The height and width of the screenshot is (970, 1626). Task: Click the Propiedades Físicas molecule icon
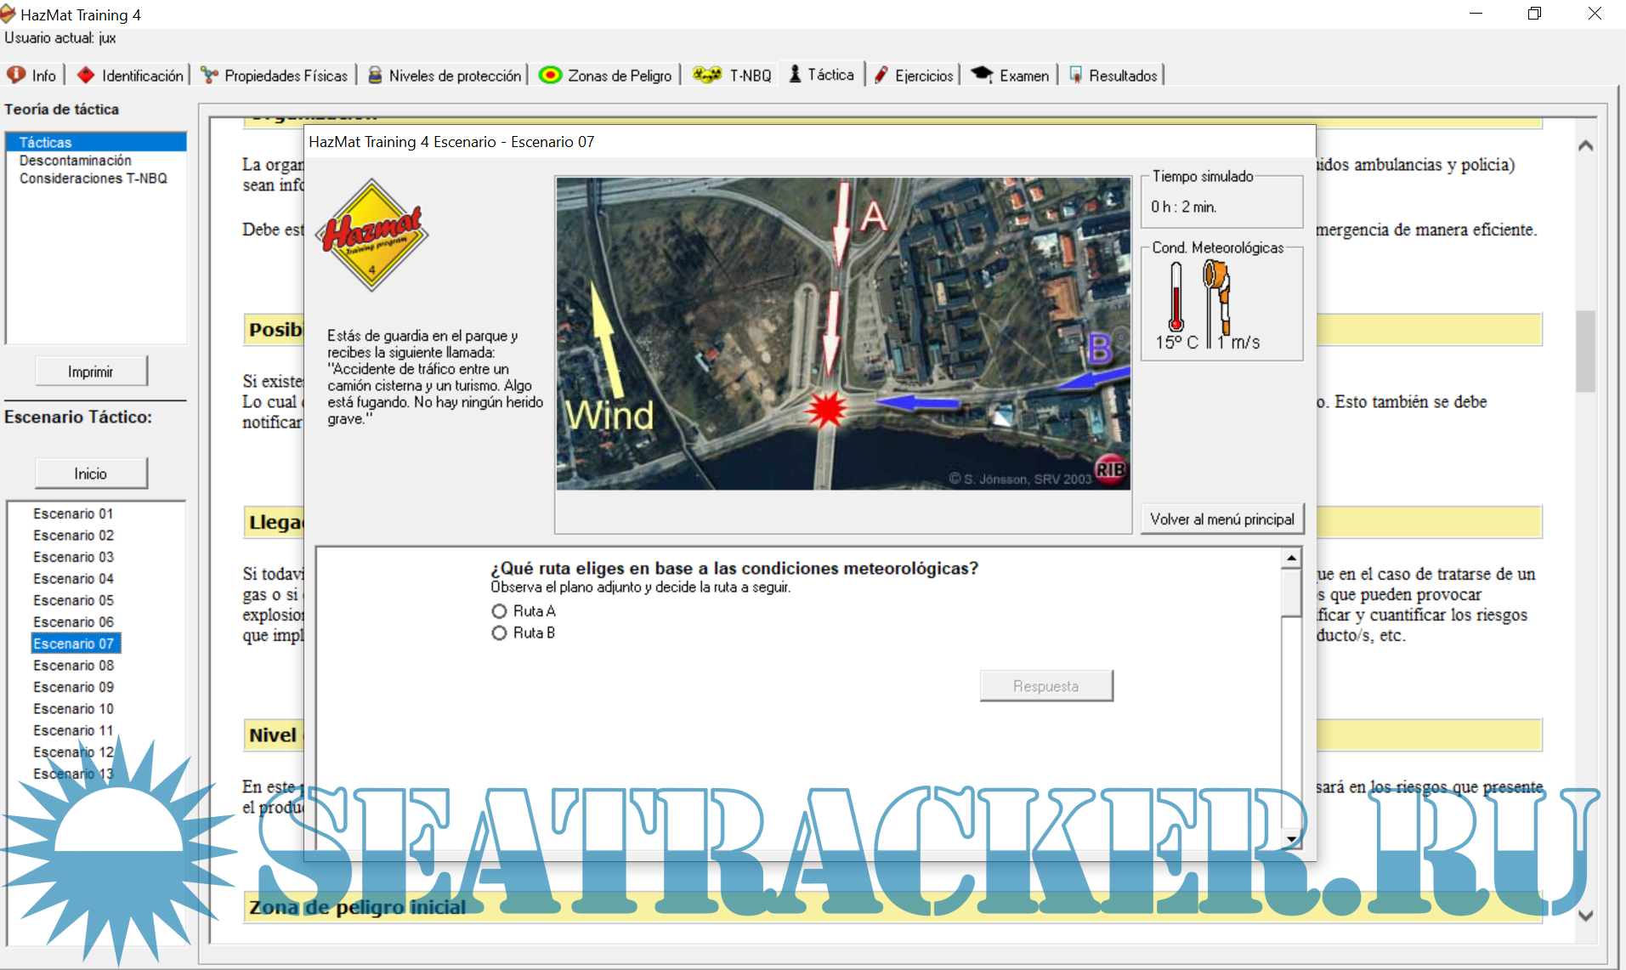coord(209,75)
